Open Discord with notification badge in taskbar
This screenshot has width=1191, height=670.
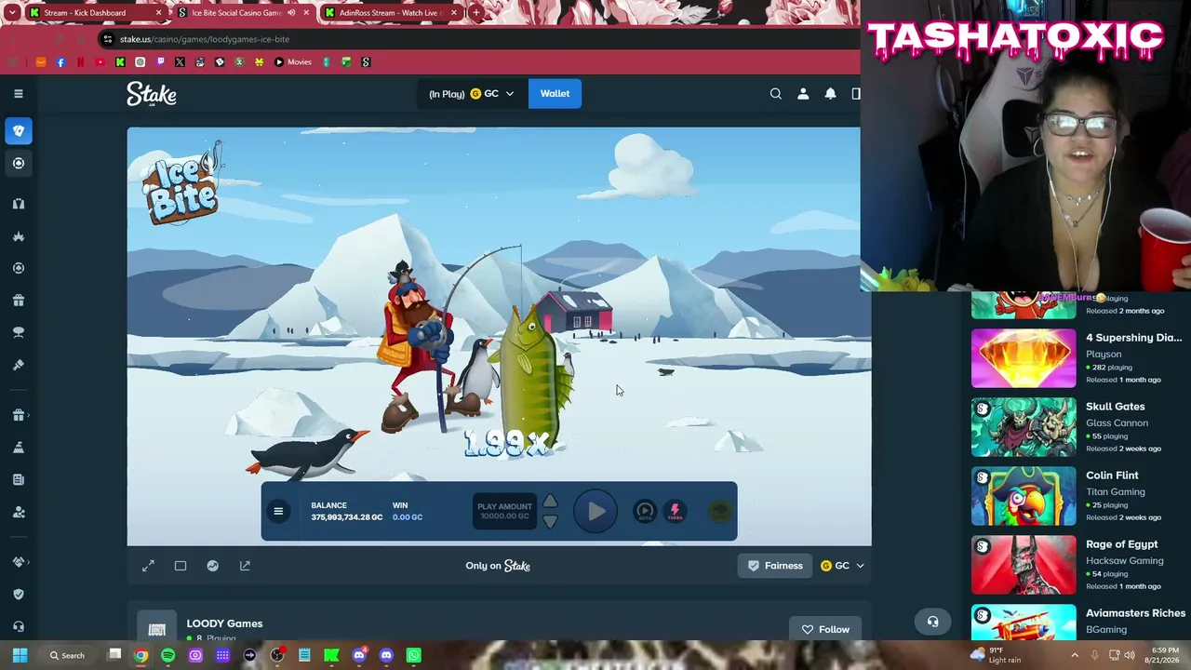[x=359, y=655]
